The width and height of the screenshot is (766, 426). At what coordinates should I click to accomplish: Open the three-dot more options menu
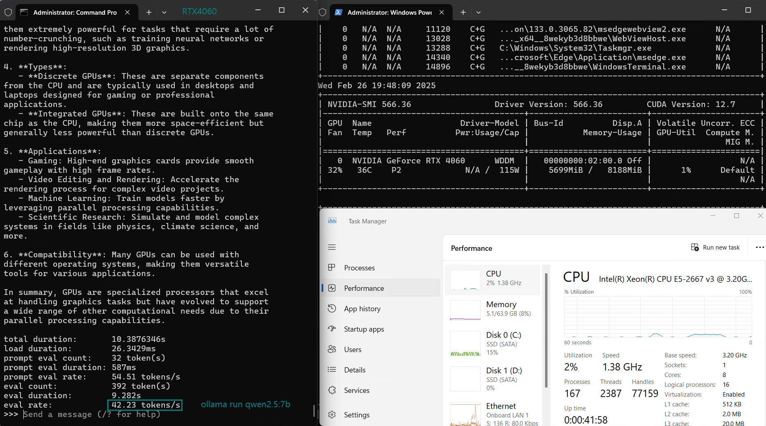coord(759,248)
